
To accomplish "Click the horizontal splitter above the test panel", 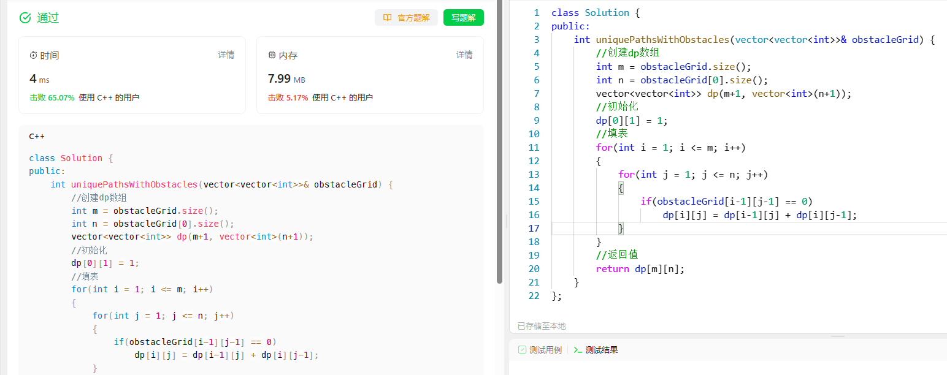I will click(x=838, y=336).
